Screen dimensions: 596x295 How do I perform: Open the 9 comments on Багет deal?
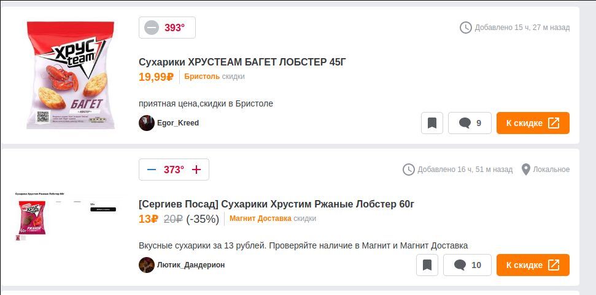pos(470,123)
